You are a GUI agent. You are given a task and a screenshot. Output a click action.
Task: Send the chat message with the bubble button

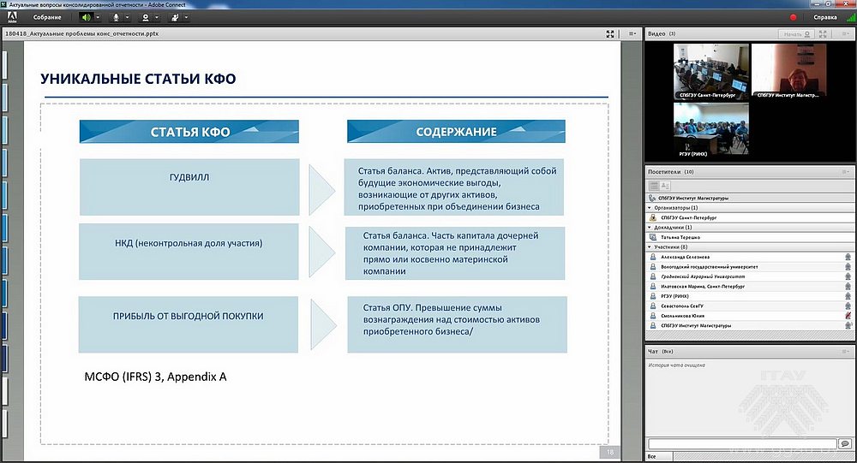[846, 444]
